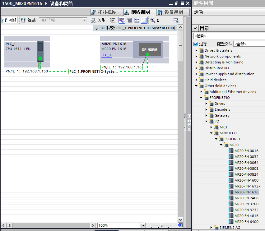This screenshot has width=265, height=231.
Task: Click the horizontal scroll right arrow
Action: click(x=92, y=225)
